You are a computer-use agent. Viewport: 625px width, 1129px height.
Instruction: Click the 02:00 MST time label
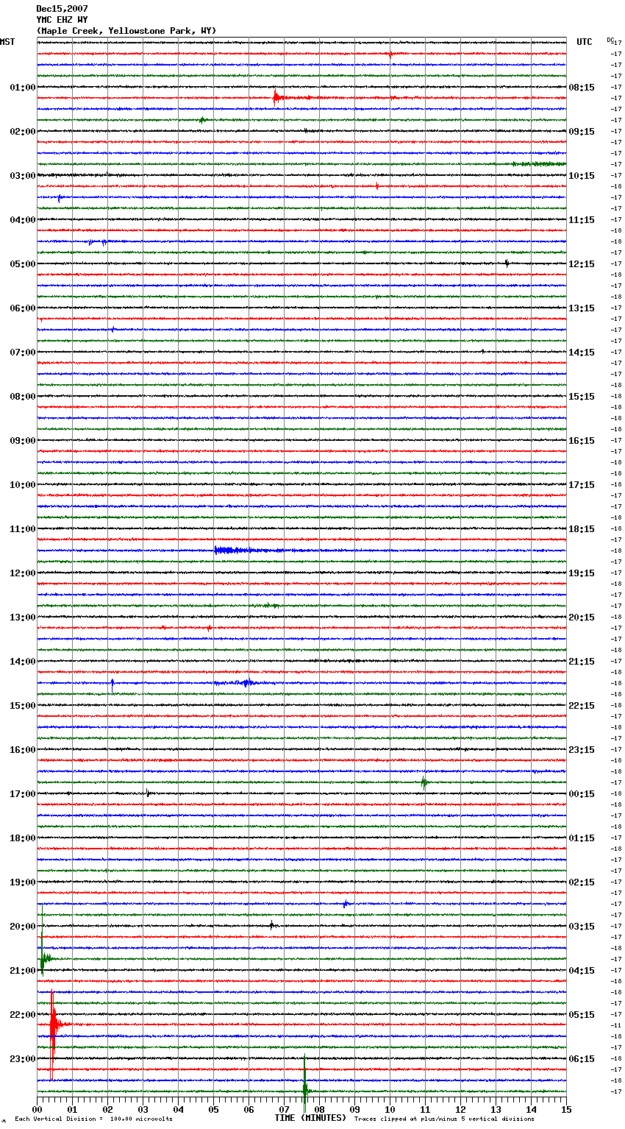coord(23,132)
